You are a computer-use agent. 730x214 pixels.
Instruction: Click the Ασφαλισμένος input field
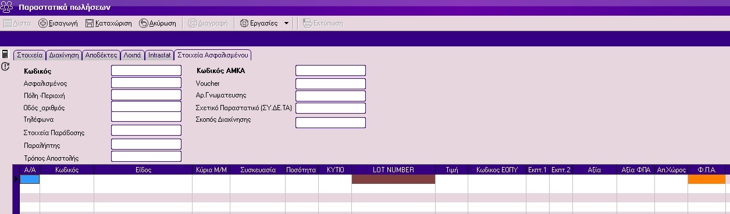(x=146, y=83)
